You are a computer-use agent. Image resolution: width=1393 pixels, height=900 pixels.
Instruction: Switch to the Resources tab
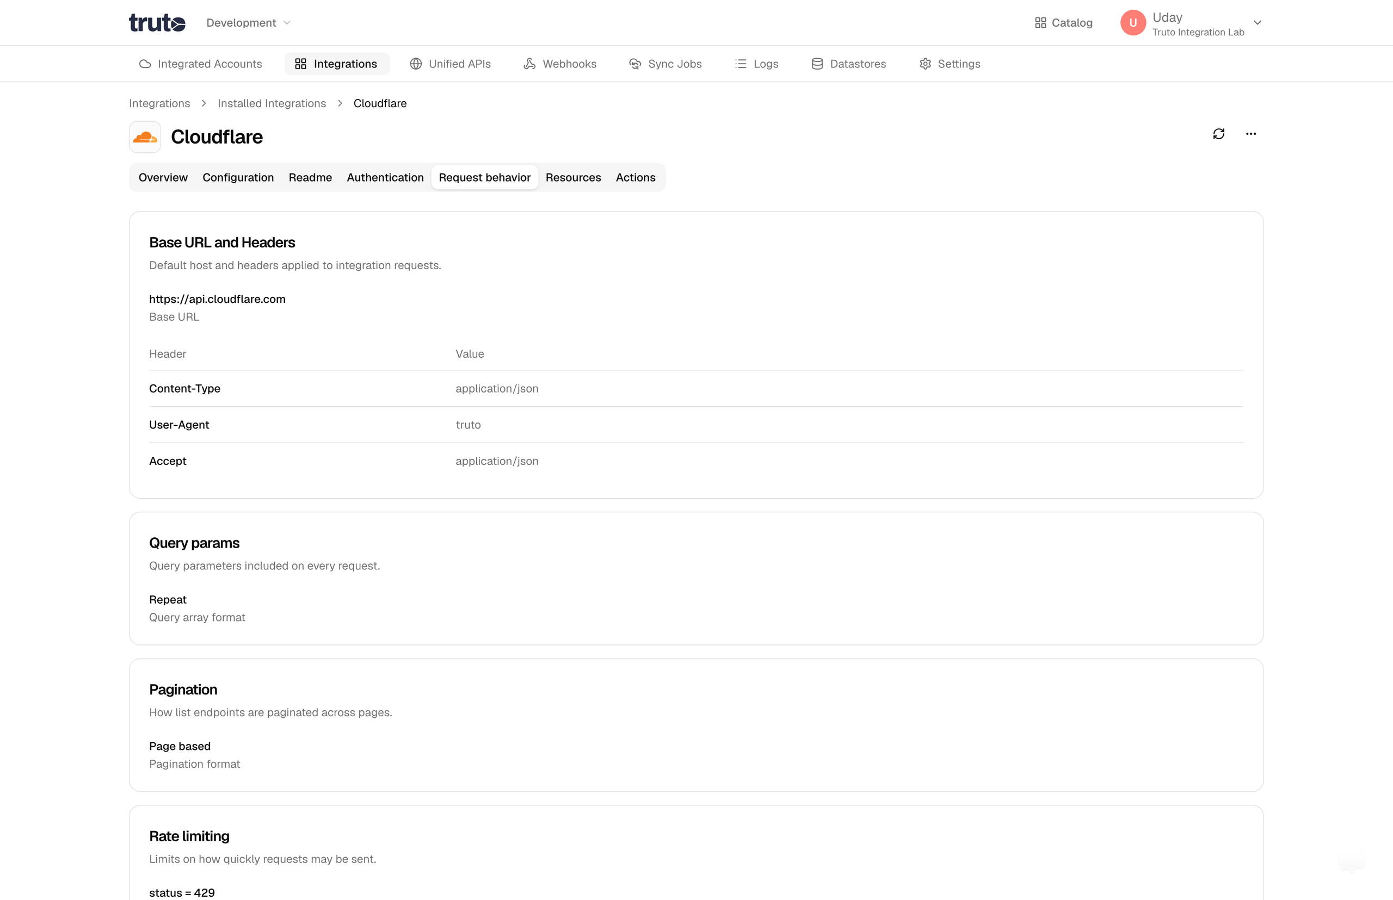[573, 177]
